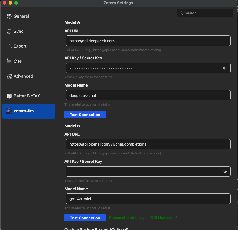Click the Model A heading

click(72, 22)
